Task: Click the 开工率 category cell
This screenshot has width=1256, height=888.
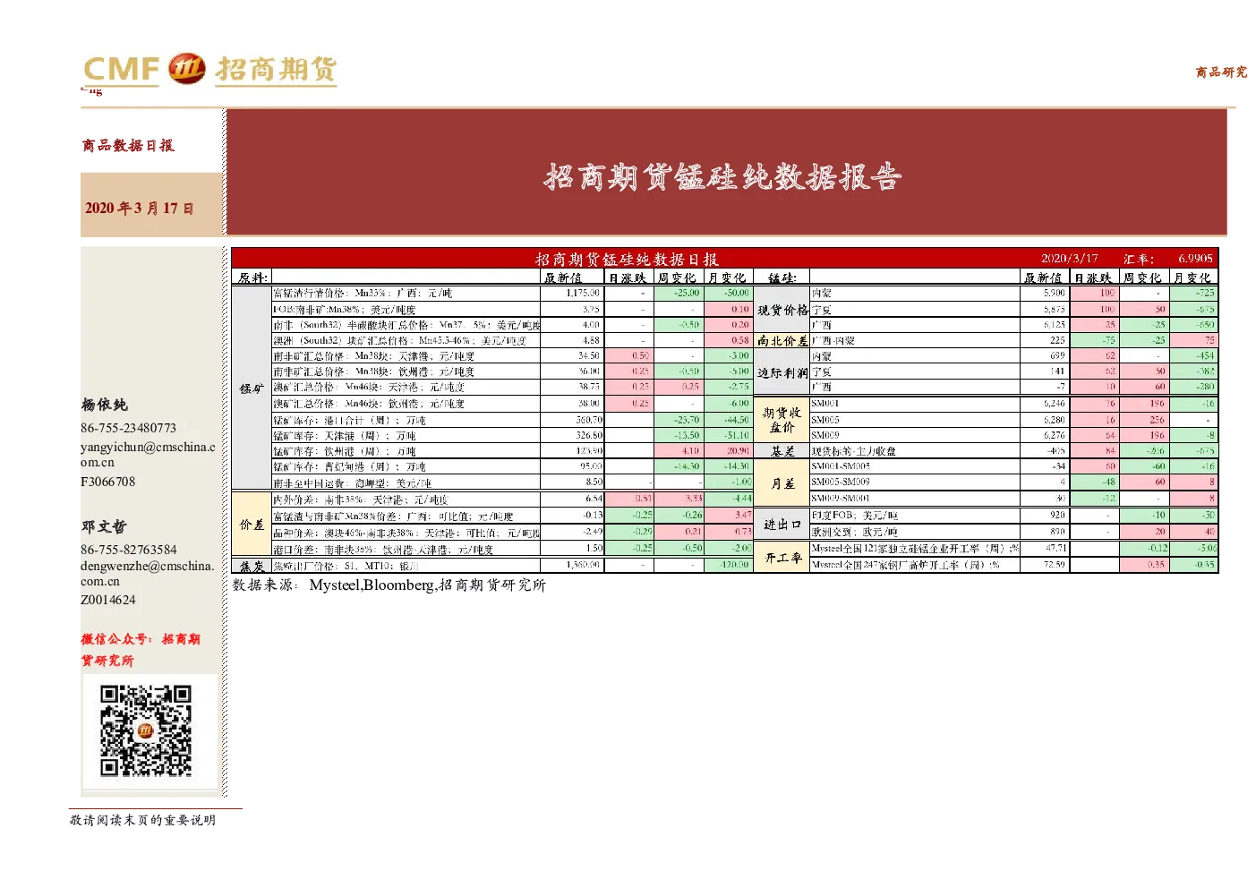Action: click(x=782, y=557)
